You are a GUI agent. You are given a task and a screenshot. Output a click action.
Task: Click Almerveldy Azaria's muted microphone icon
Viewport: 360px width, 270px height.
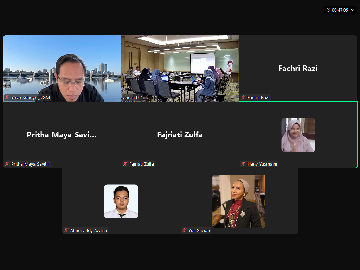(x=66, y=230)
